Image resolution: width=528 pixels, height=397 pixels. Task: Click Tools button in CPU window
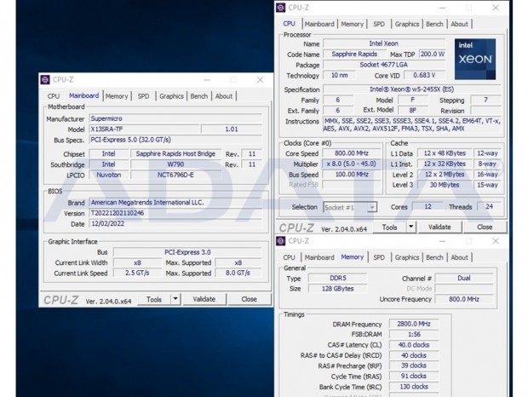pyautogui.click(x=389, y=227)
